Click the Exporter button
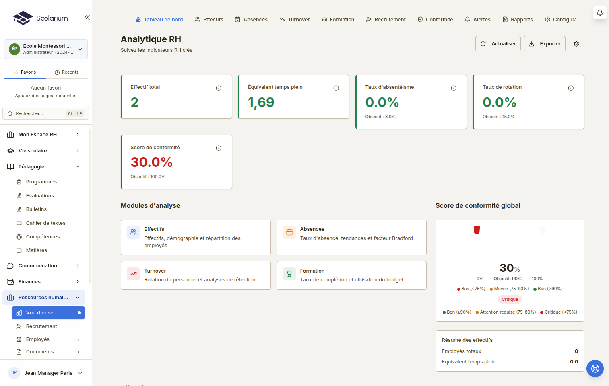The width and height of the screenshot is (609, 386). 544,44
